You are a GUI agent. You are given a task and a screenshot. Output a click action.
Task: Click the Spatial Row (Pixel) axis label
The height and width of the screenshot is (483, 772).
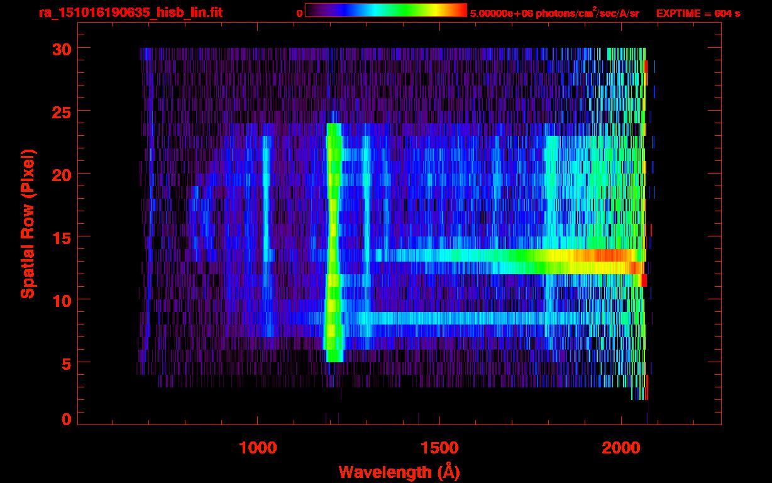[28, 223]
